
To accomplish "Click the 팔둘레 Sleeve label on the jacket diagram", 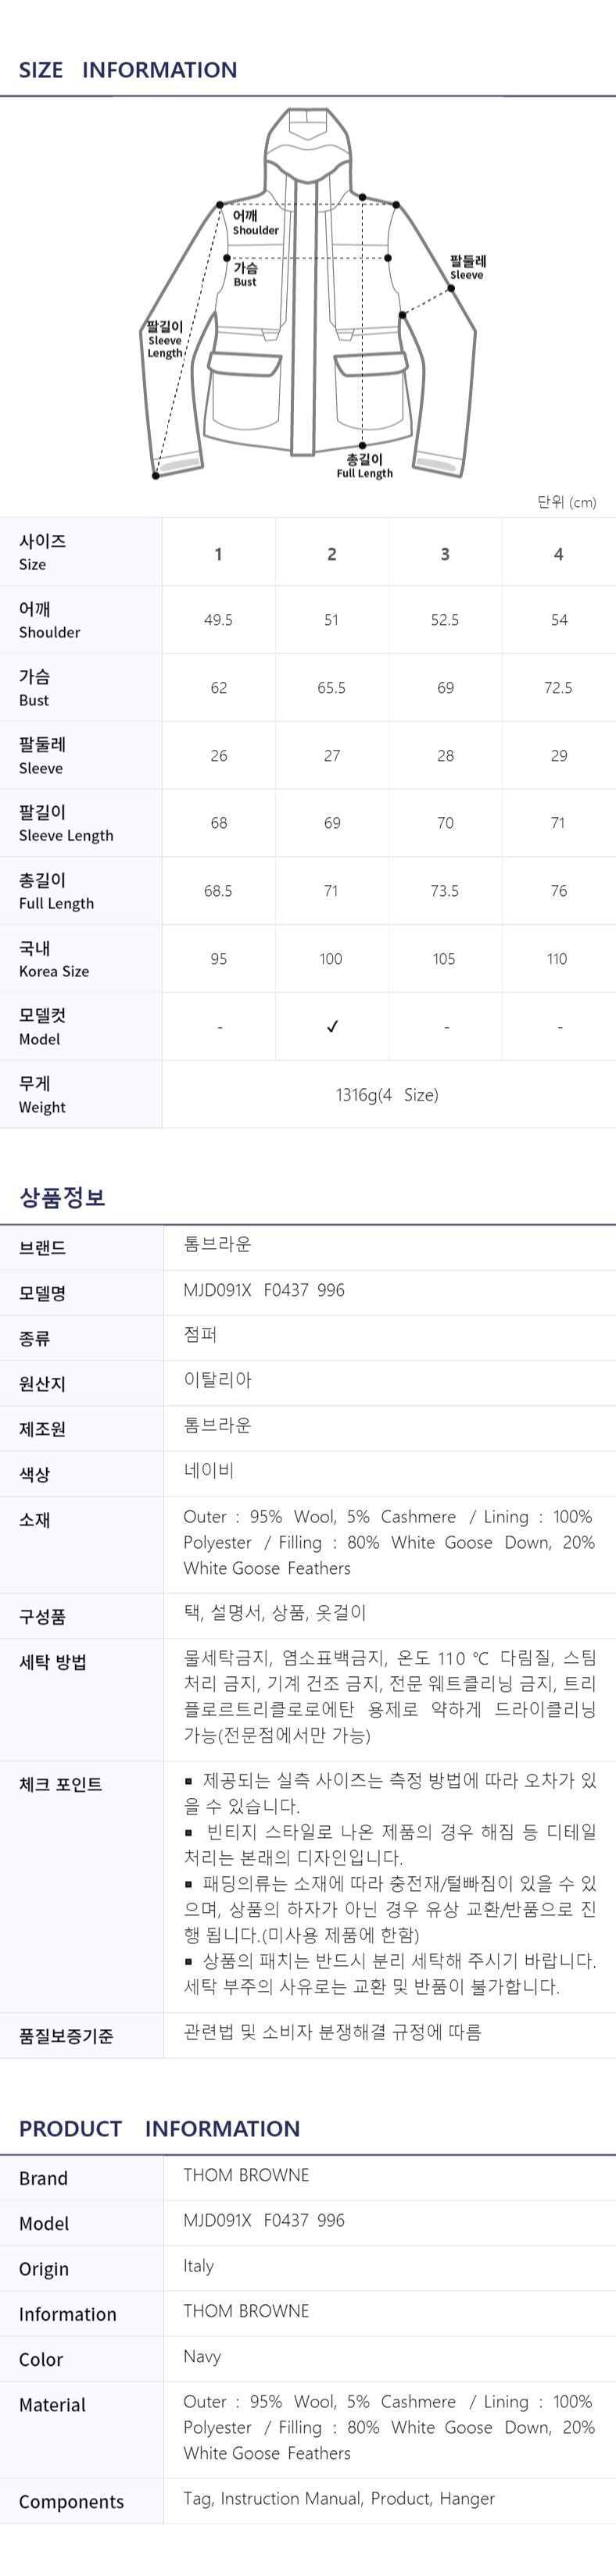I will pos(467,267).
